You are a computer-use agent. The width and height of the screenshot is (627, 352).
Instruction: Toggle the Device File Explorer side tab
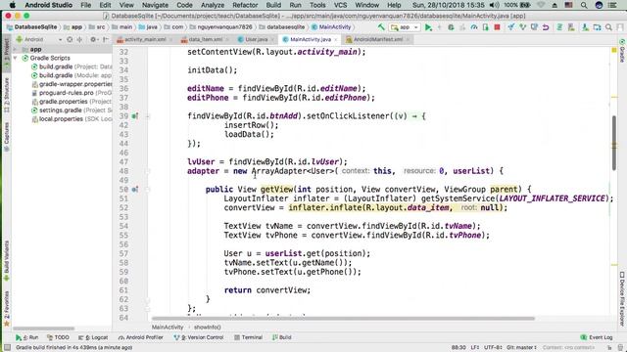click(622, 299)
